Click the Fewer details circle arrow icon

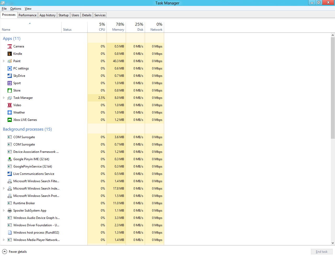(x=4, y=252)
